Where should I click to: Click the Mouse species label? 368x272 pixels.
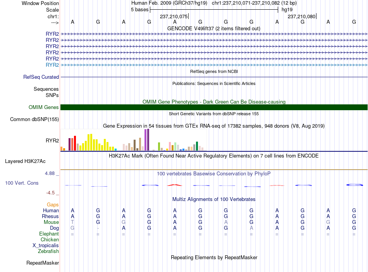click(x=52, y=222)
